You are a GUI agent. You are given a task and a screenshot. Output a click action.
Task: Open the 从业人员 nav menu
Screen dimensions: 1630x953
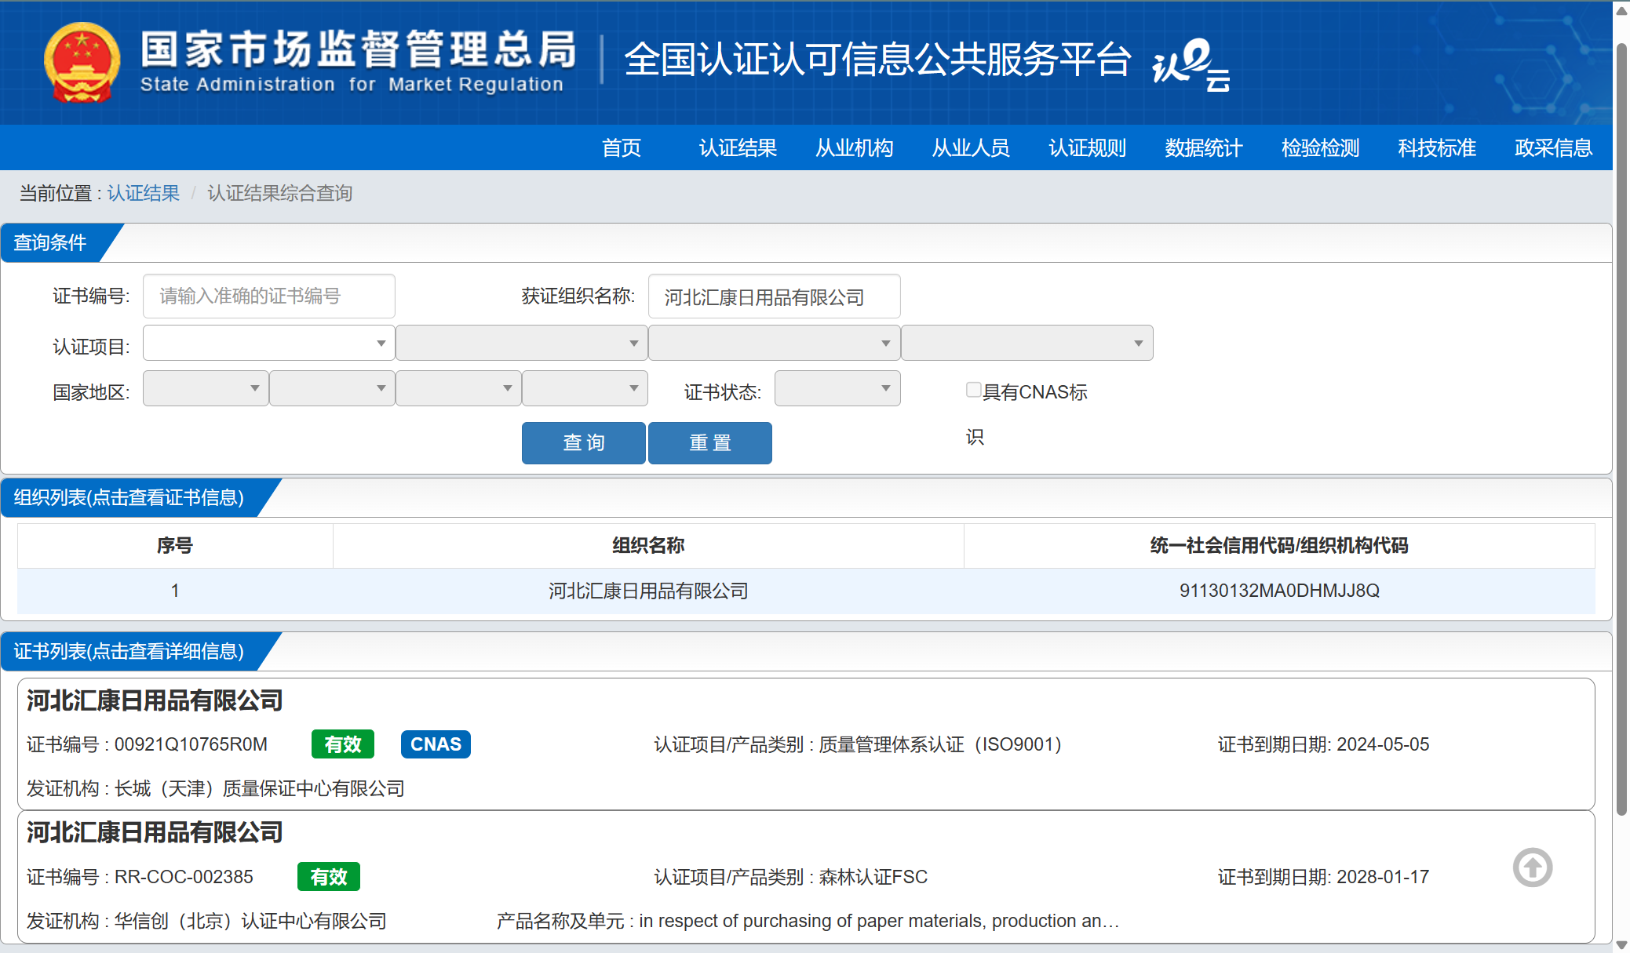[x=971, y=147]
